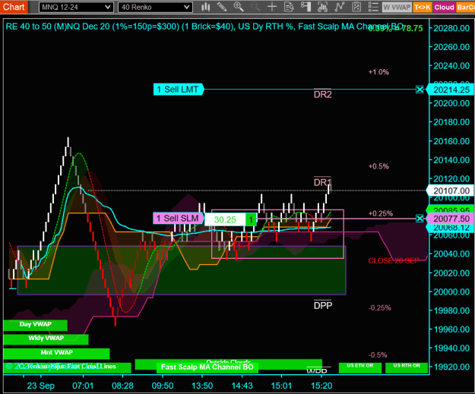The image size is (475, 394).
Task: Cancel the Sell SLM order with its X
Action: click(x=420, y=218)
